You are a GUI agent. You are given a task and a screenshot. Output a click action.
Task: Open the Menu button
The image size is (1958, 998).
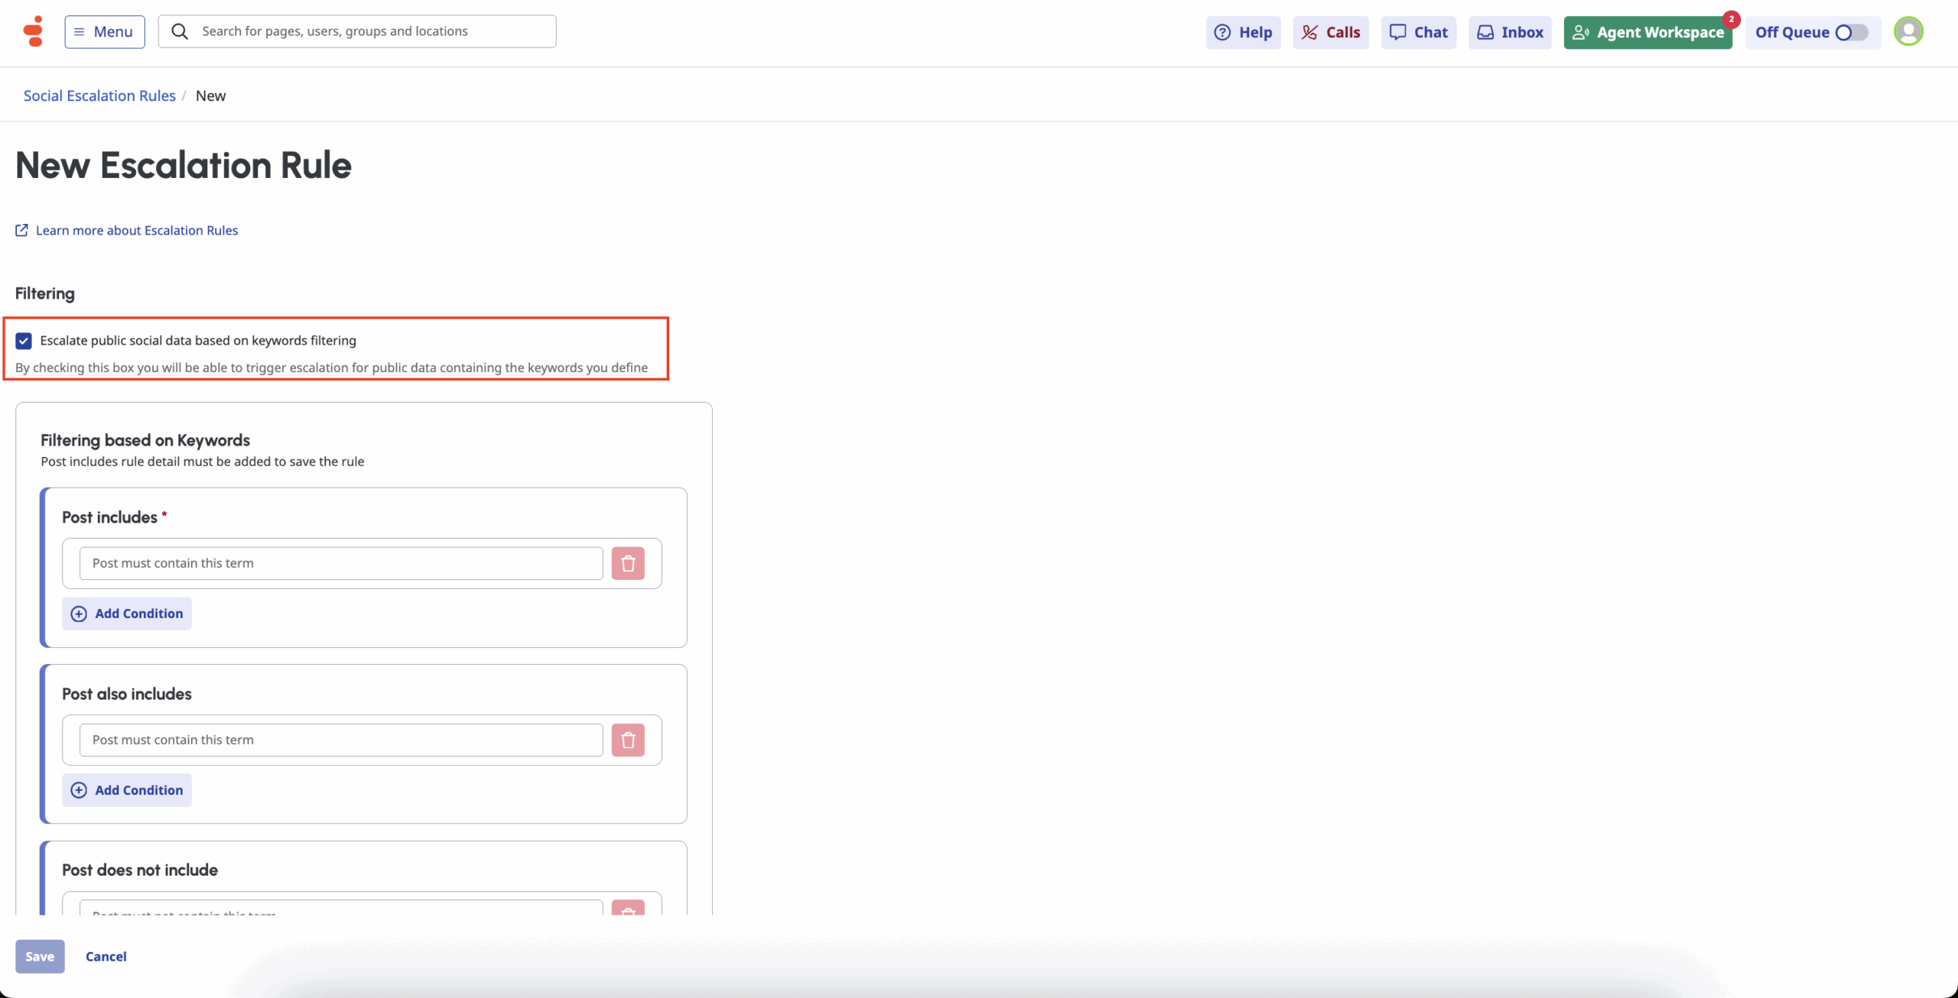104,32
